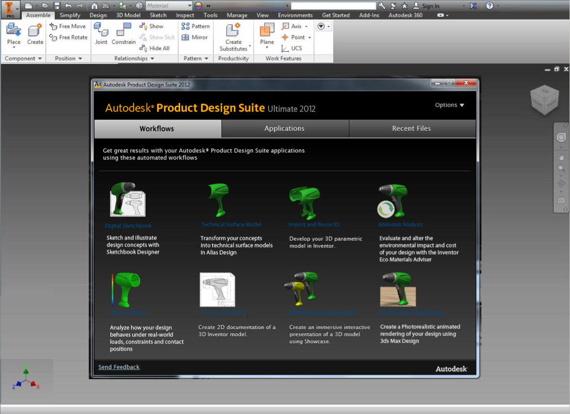Expand the Options menu in the dialog
570x414 pixels.
pyautogui.click(x=449, y=105)
